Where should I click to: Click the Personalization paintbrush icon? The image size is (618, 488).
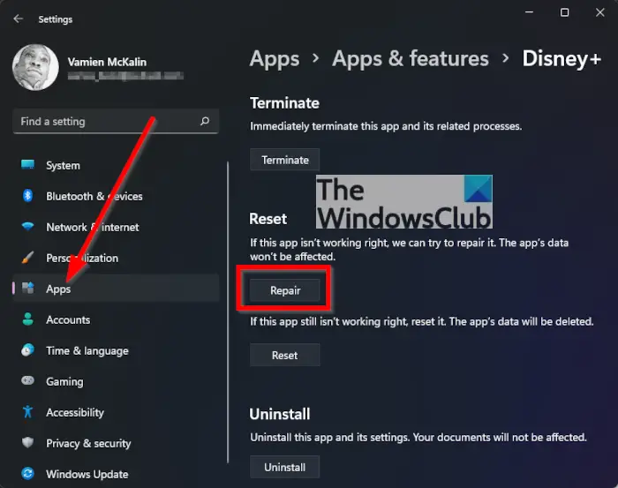(27, 257)
